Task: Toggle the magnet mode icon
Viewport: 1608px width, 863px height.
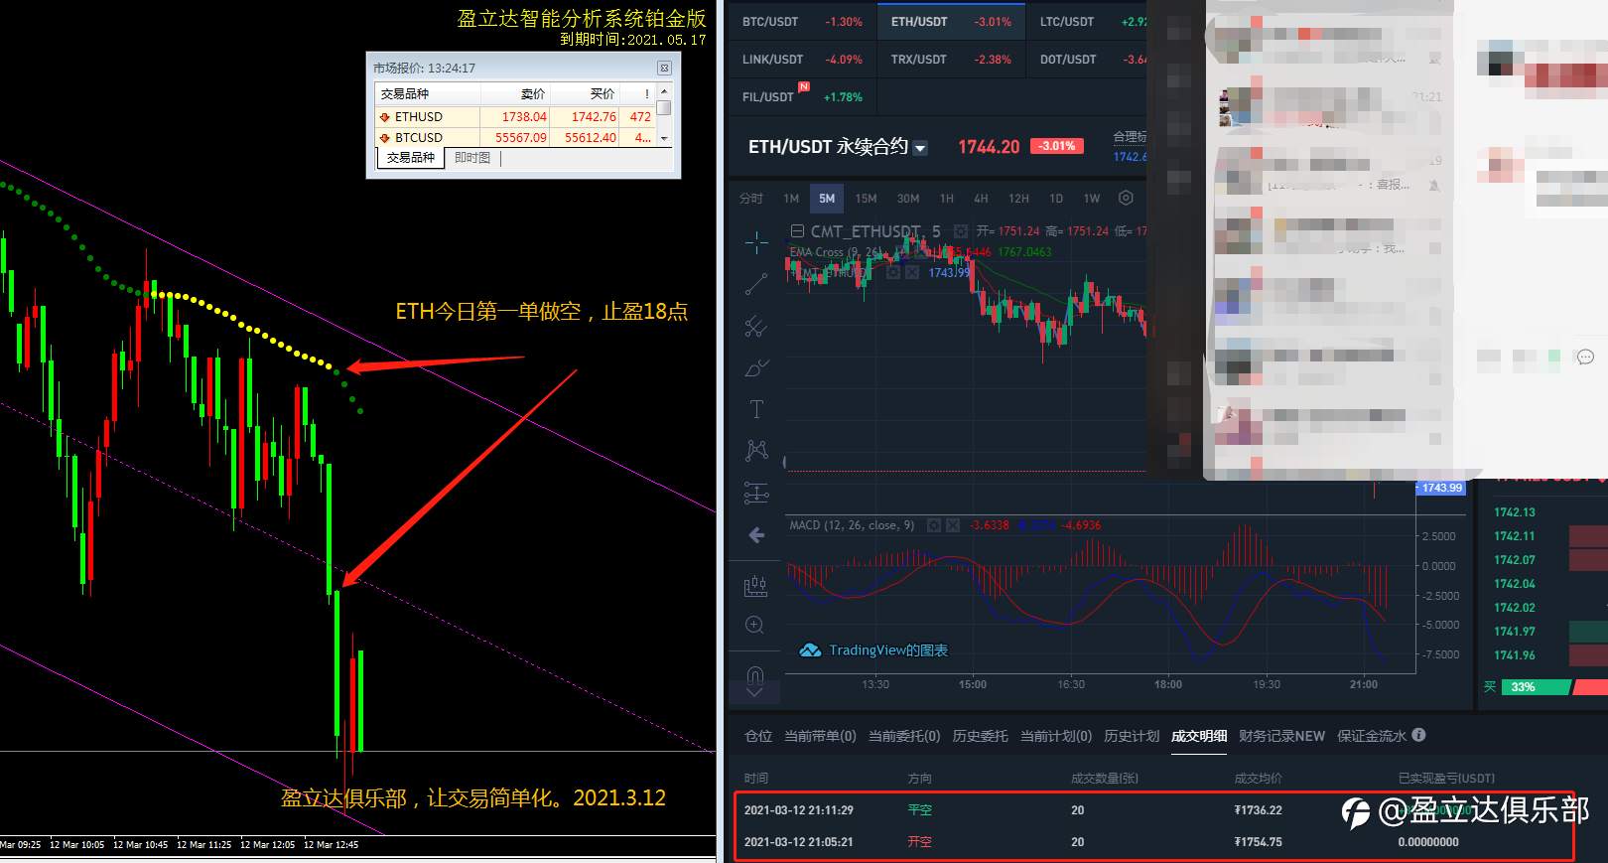Action: tap(754, 674)
